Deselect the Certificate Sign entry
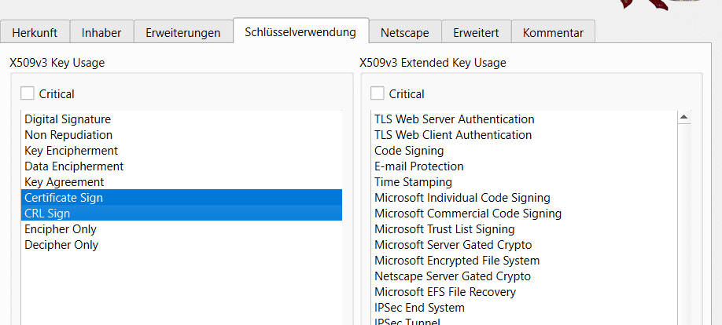 click(x=182, y=197)
